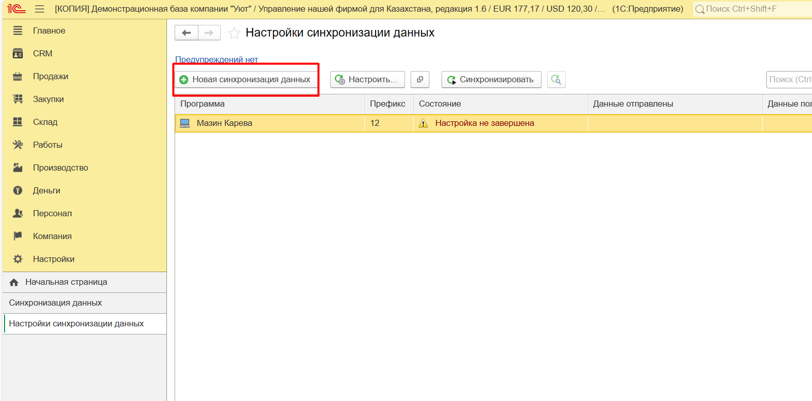Viewport: 812px width, 401px height.
Task: Click magnifier icon next to Синхронизировать
Action: point(556,80)
